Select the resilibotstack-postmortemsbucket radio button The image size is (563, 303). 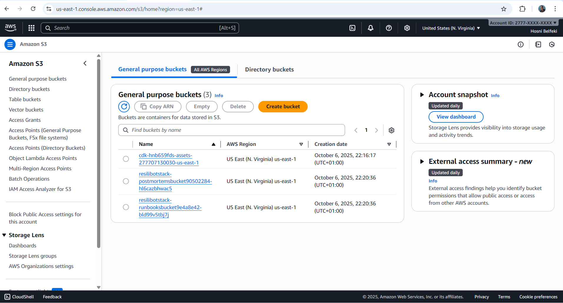click(x=126, y=181)
